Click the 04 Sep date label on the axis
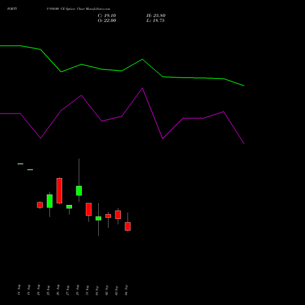 tap(126, 290)
